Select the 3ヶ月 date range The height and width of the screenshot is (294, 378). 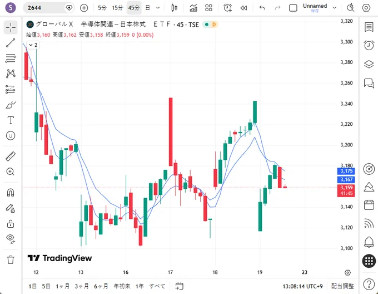pos(82,286)
